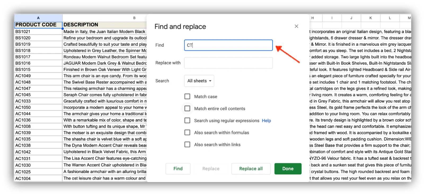Select cell containing BS1016
425x196 pixels.
pos(38,63)
